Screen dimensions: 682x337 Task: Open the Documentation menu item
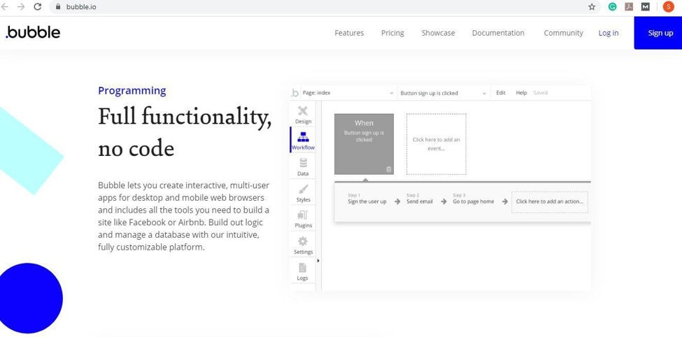tap(498, 33)
